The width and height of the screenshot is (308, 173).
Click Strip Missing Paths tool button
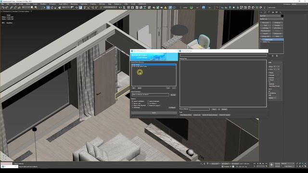[186, 115]
